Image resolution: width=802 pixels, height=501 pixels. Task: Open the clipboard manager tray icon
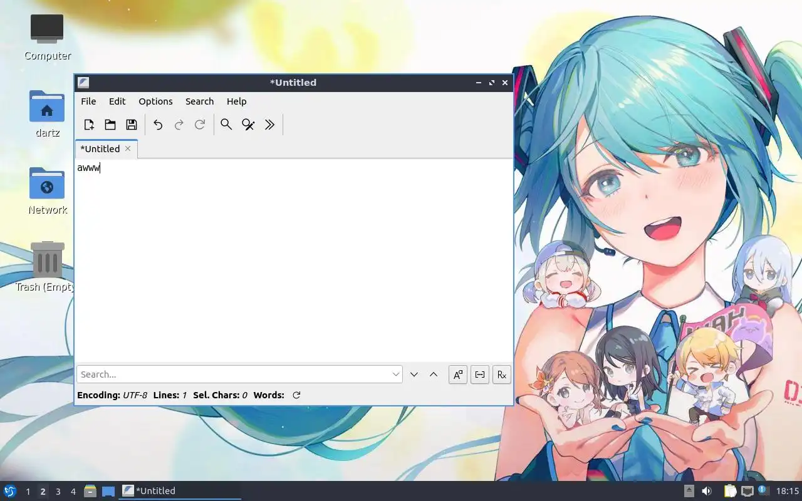click(730, 491)
